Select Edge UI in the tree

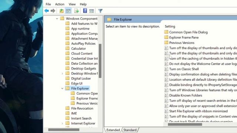click(74, 83)
